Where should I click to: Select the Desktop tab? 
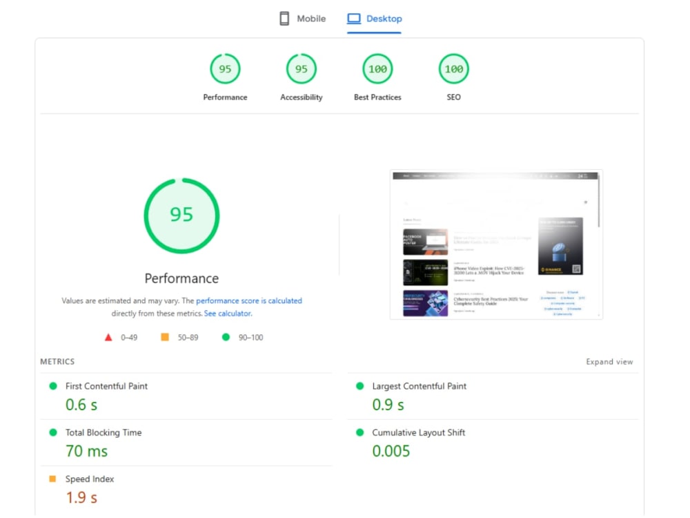coord(375,19)
